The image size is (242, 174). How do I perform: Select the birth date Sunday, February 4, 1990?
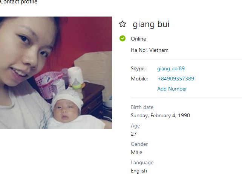pyautogui.click(x=160, y=115)
